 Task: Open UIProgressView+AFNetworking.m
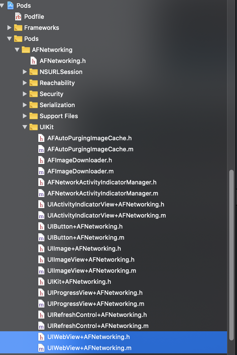click(x=96, y=304)
